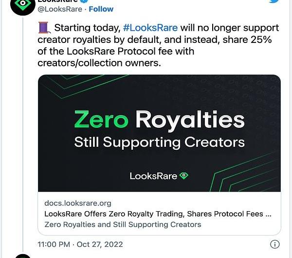This screenshot has width=292, height=258.
Task: Open the 11:00 PM Oct 27, 2022 timestamp
Action: (80, 244)
